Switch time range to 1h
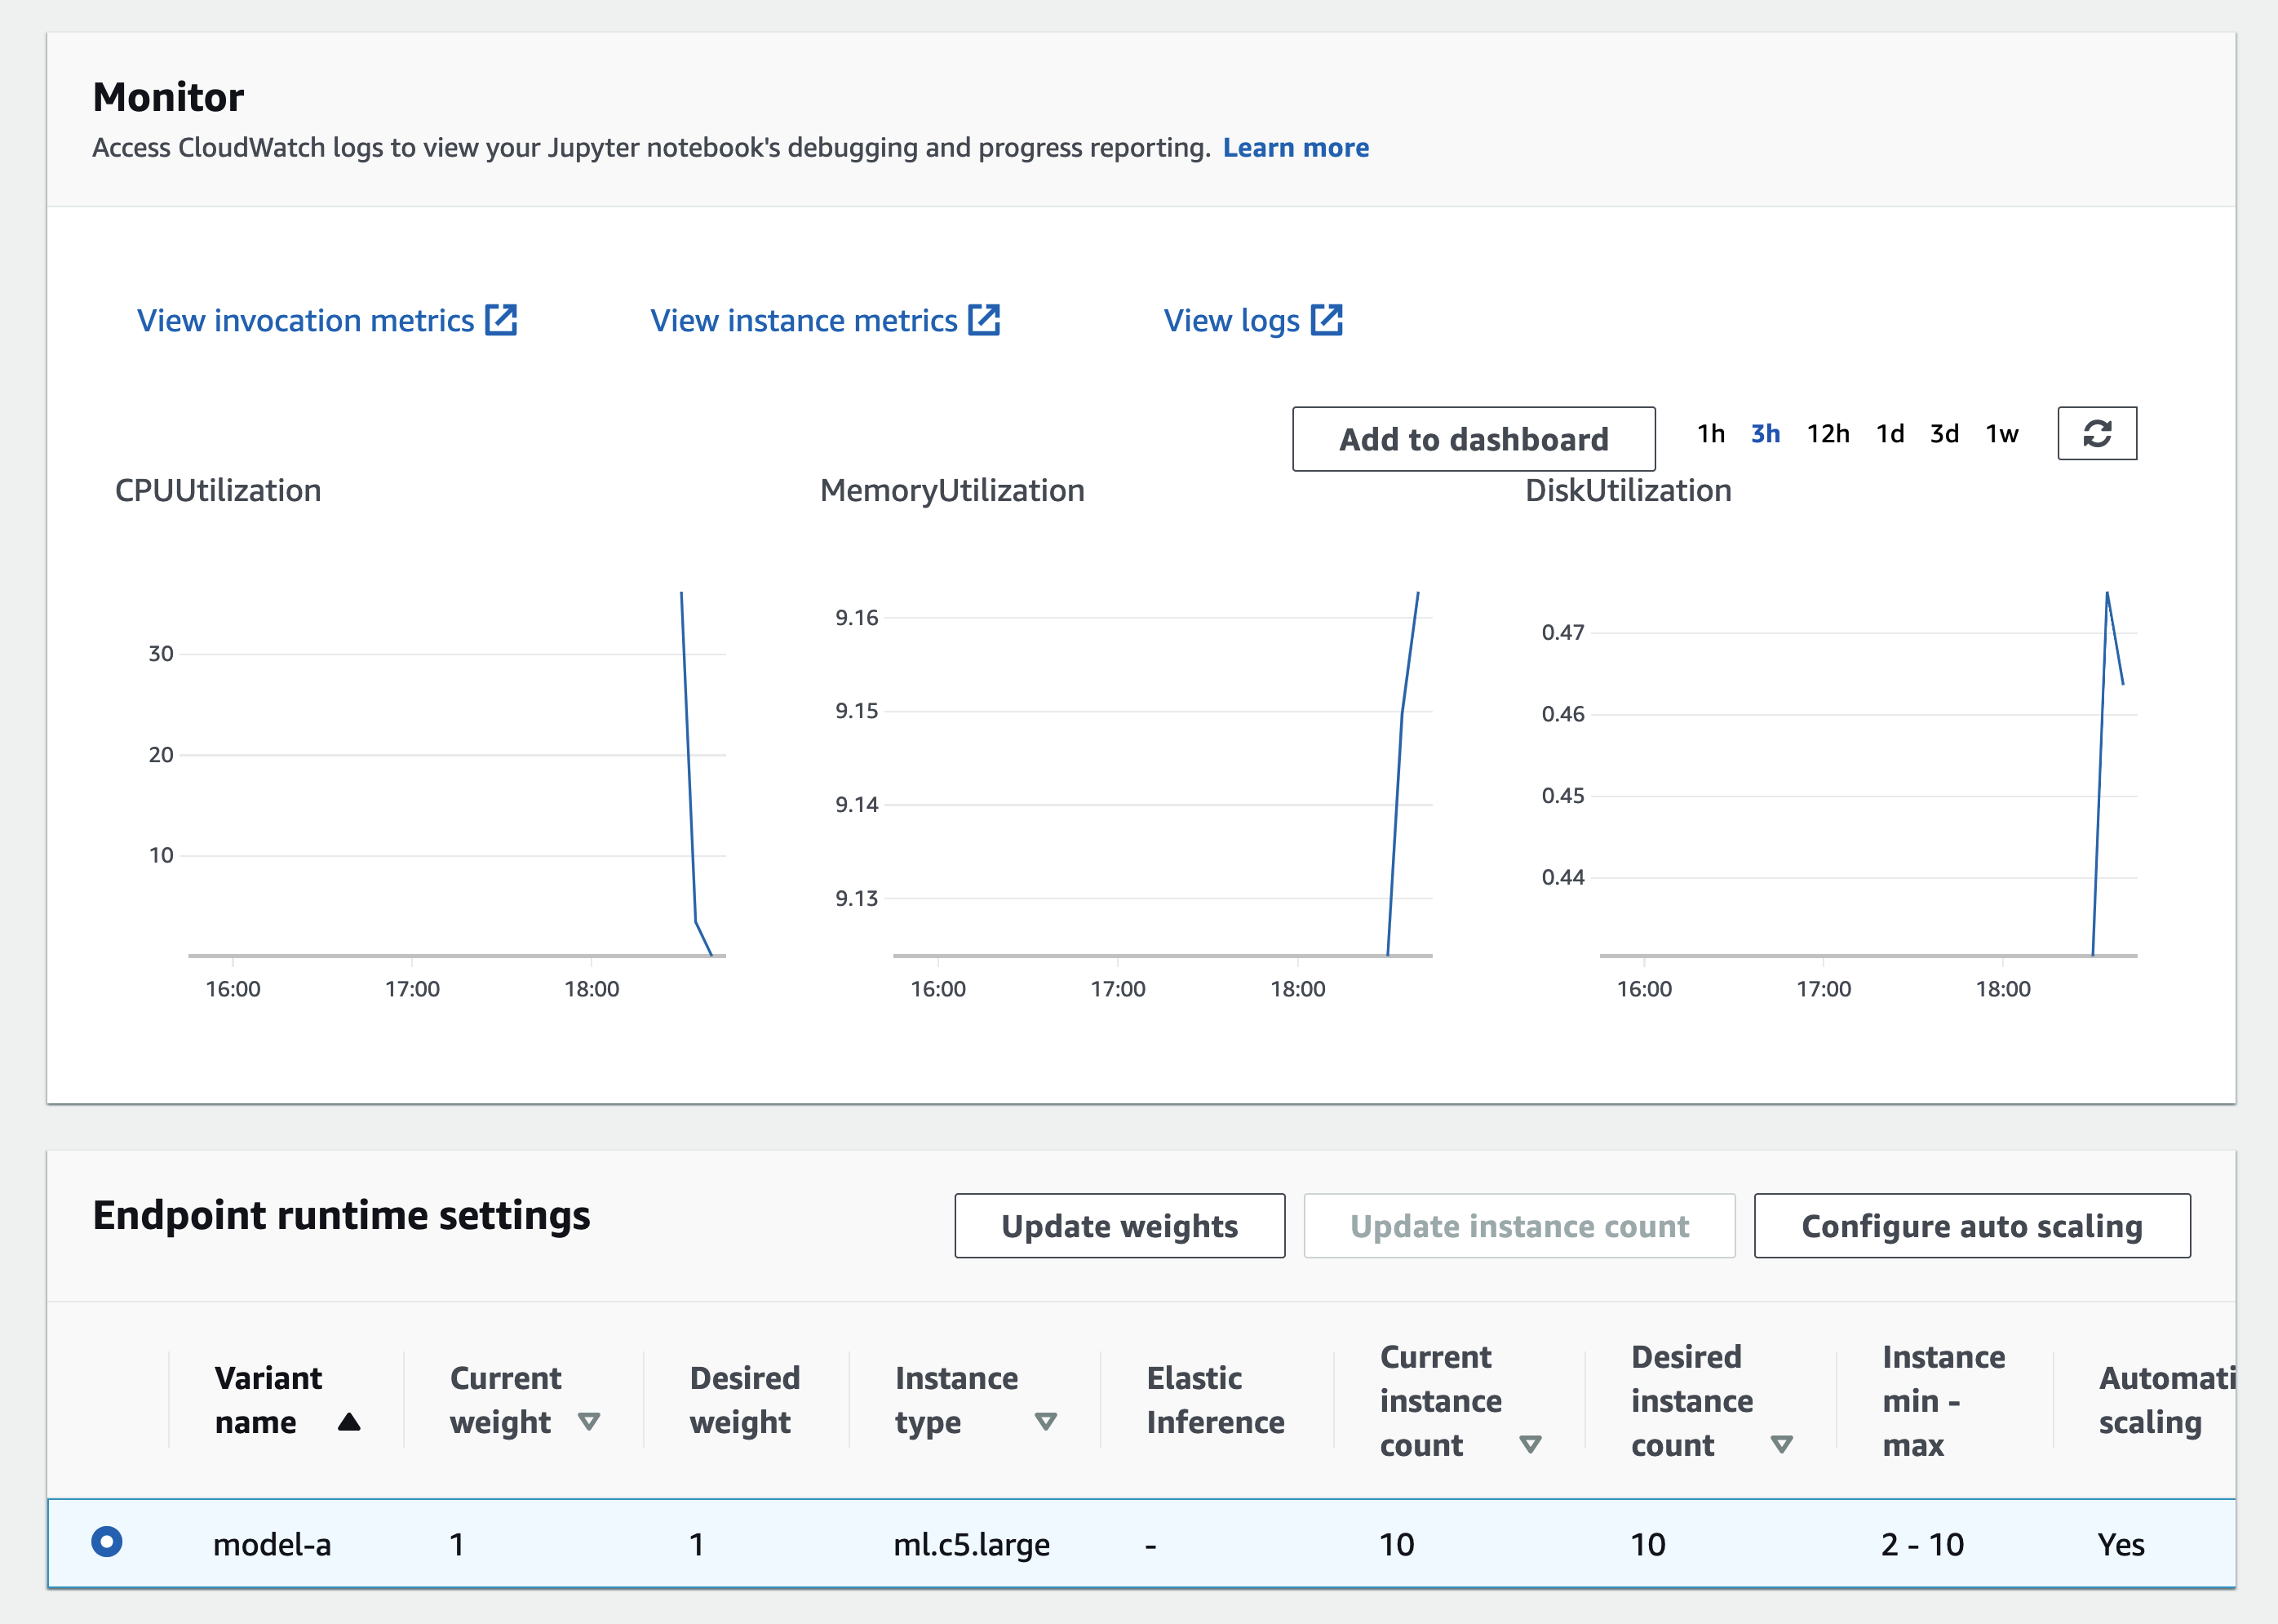This screenshot has height=1624, width=2278. 1710,433
